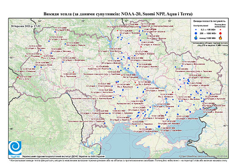Click the institute name beside the logo
The height and width of the screenshot is (167, 236).
64,157
